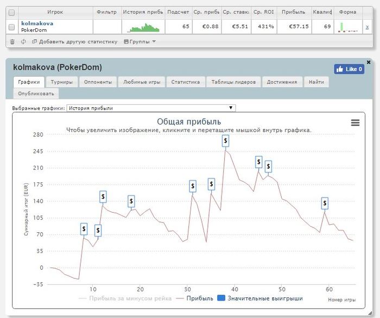The image size is (380, 318).
Task: Click the Фильтр column header
Action: pyautogui.click(x=106, y=12)
